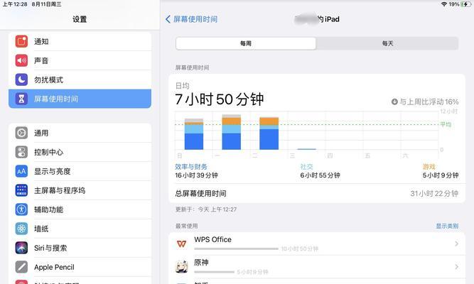This screenshot has width=474, height=284.
Task: Tap the 16小时39分钟 value
Action: click(x=196, y=175)
